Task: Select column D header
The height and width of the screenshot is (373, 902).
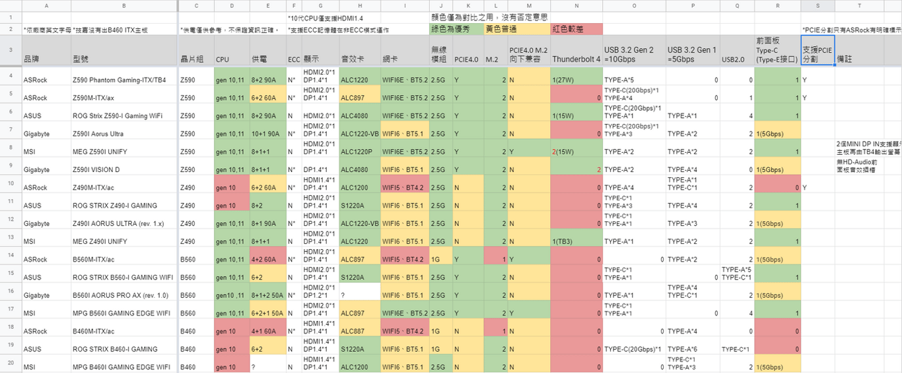Action: [x=232, y=5]
